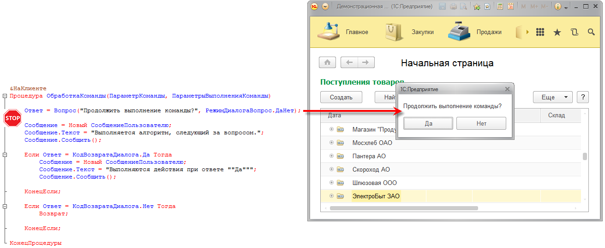Click the 1C logo icon in title bar

pyautogui.click(x=314, y=6)
